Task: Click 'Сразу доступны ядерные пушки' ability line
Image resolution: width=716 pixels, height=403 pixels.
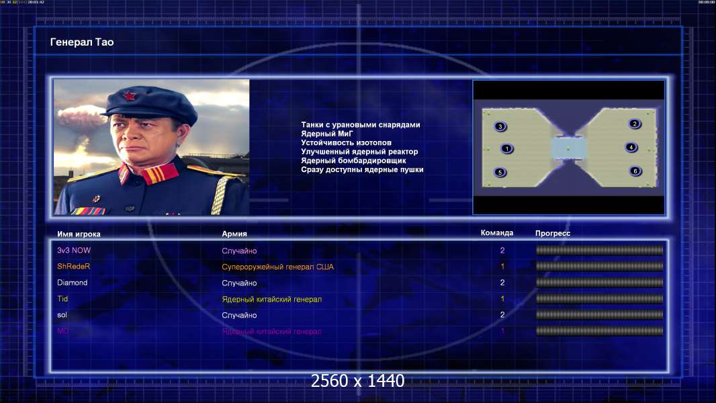Action: [362, 169]
